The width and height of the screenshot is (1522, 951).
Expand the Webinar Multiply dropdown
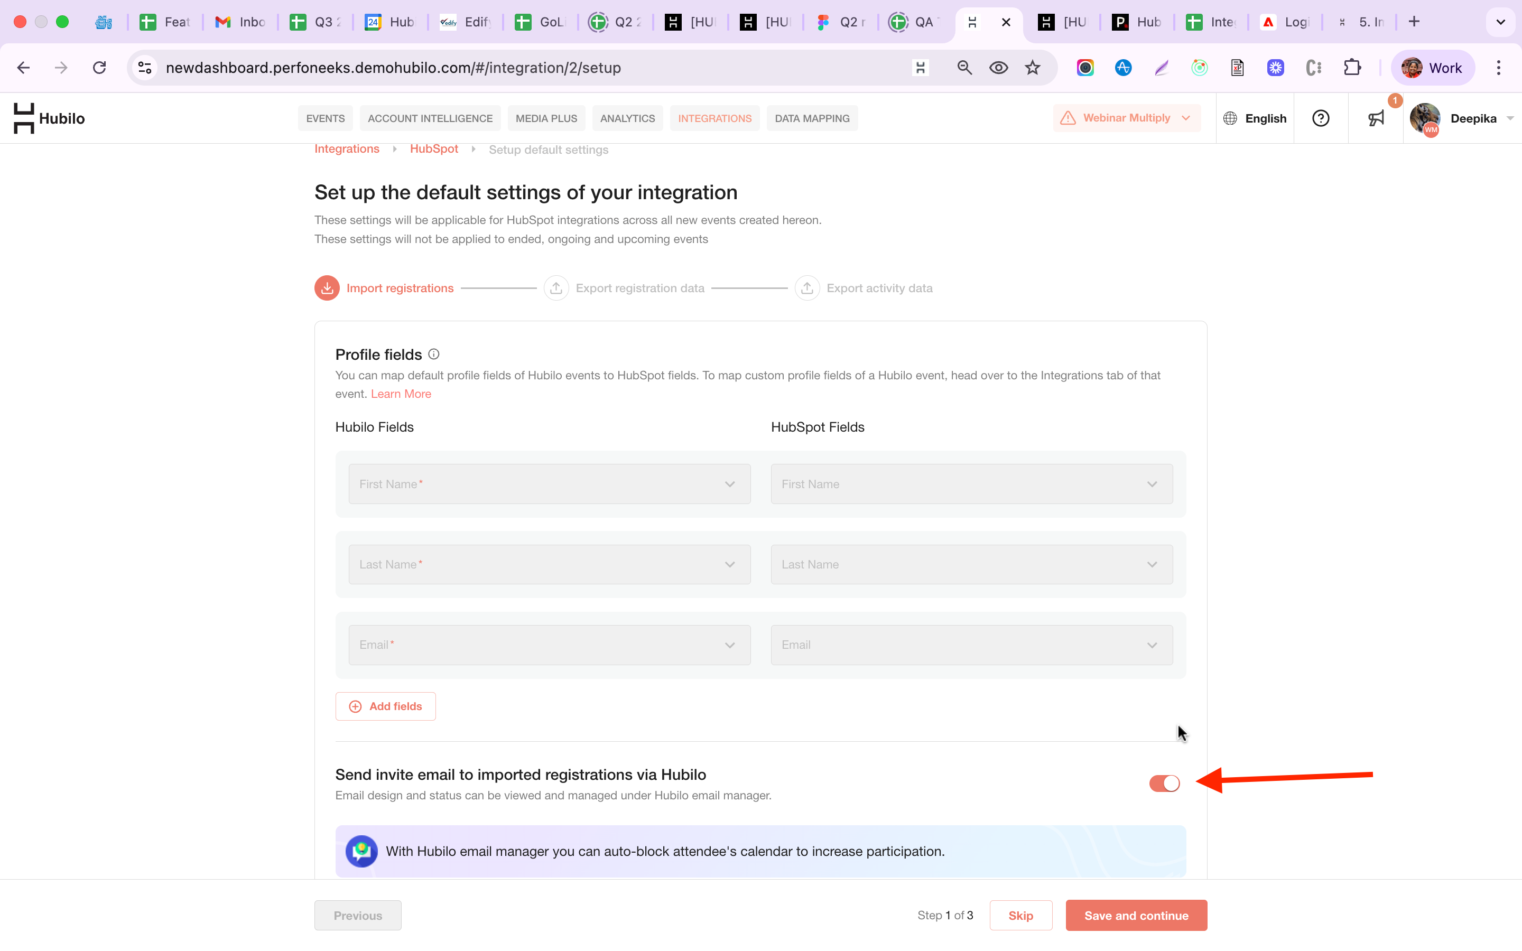(1186, 118)
